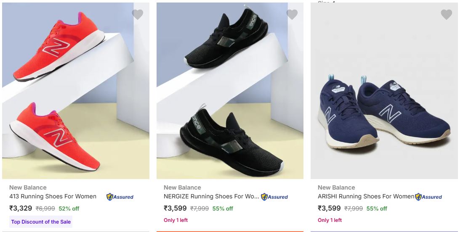The height and width of the screenshot is (232, 463).
Task: Click Assured badge on NERGIZE shoes
Action: (x=274, y=197)
